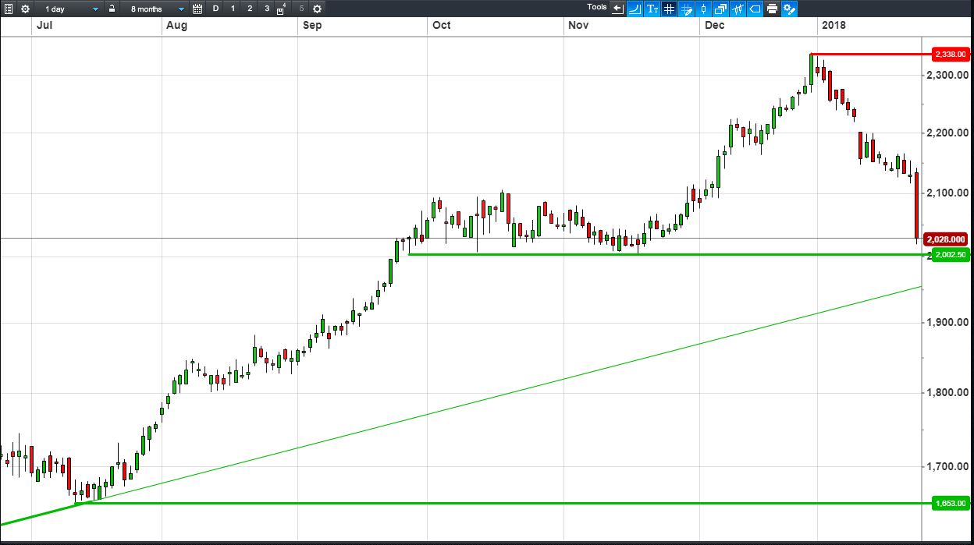This screenshot has height=545, width=974.
Task: Click the Sep month label
Action: tap(312, 25)
